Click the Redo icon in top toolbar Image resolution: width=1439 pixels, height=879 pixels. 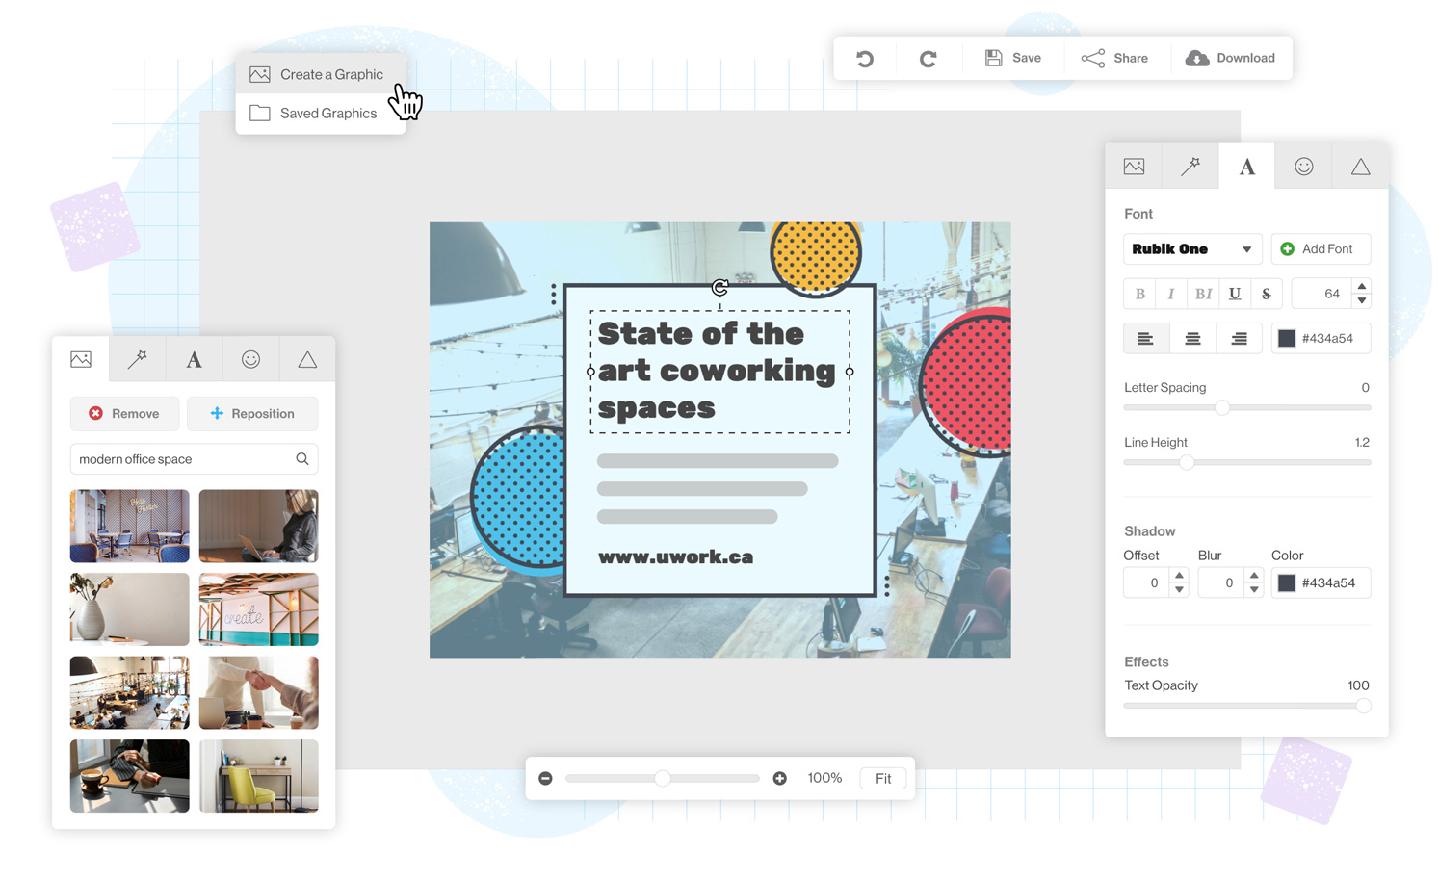[928, 58]
